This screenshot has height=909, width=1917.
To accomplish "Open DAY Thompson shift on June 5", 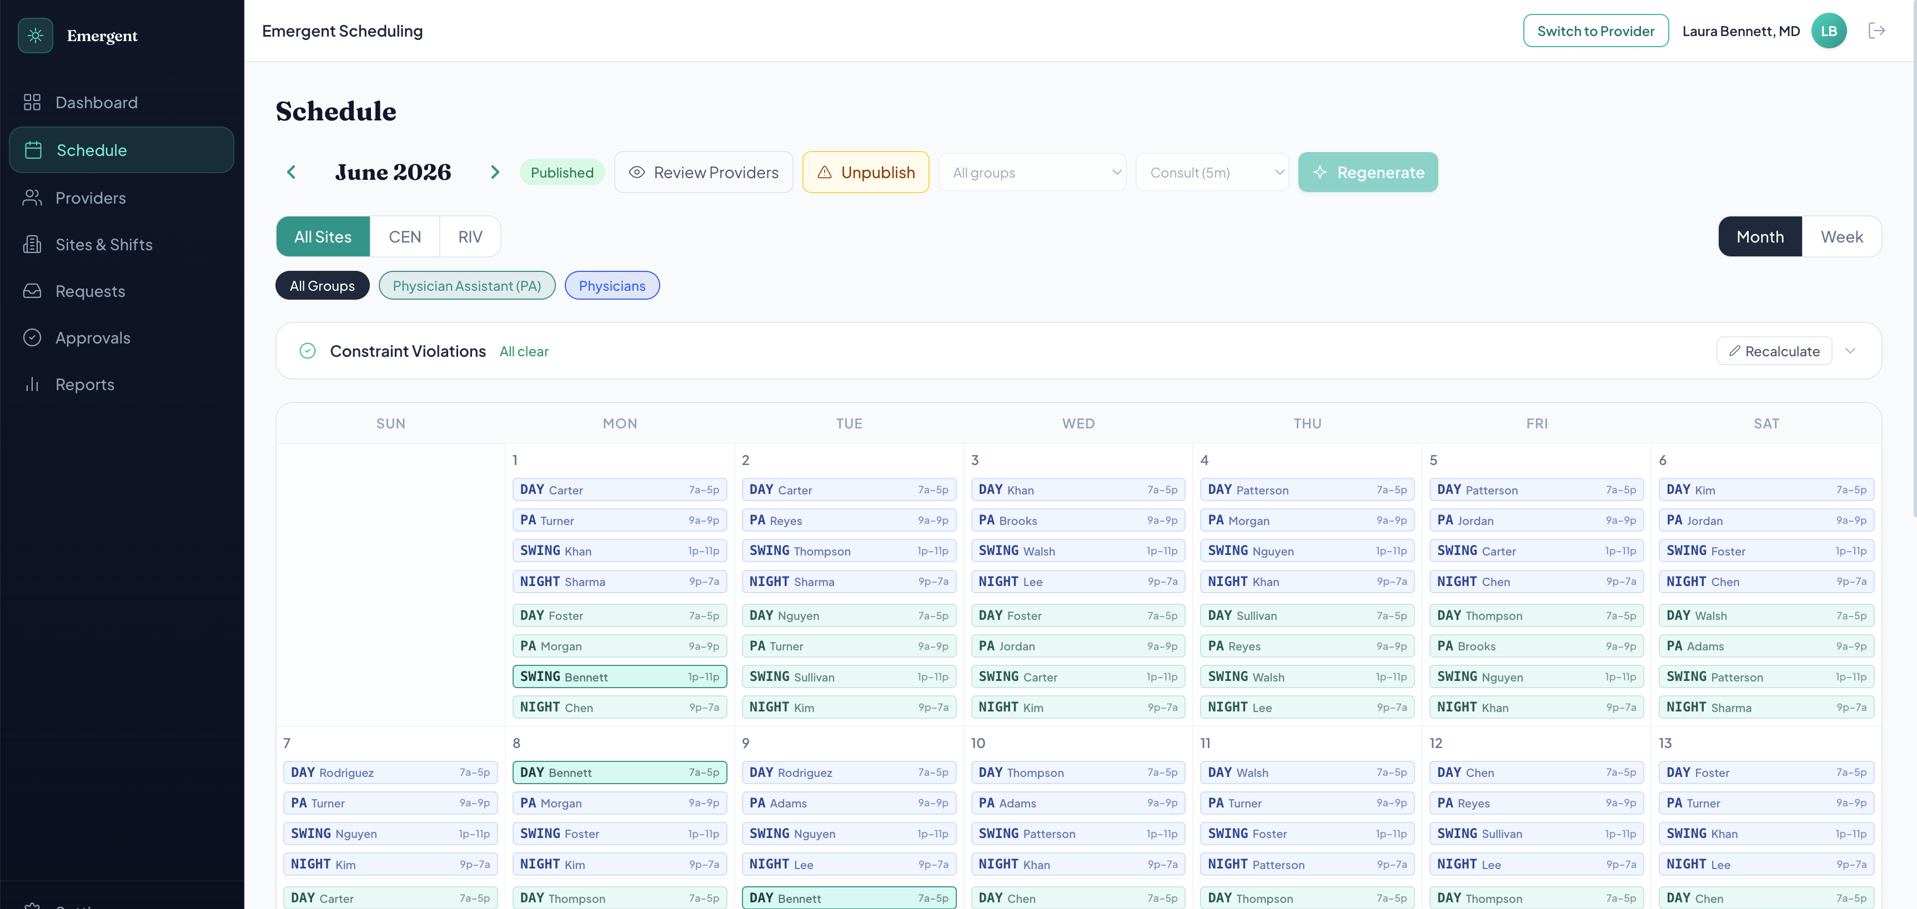I will tap(1536, 615).
